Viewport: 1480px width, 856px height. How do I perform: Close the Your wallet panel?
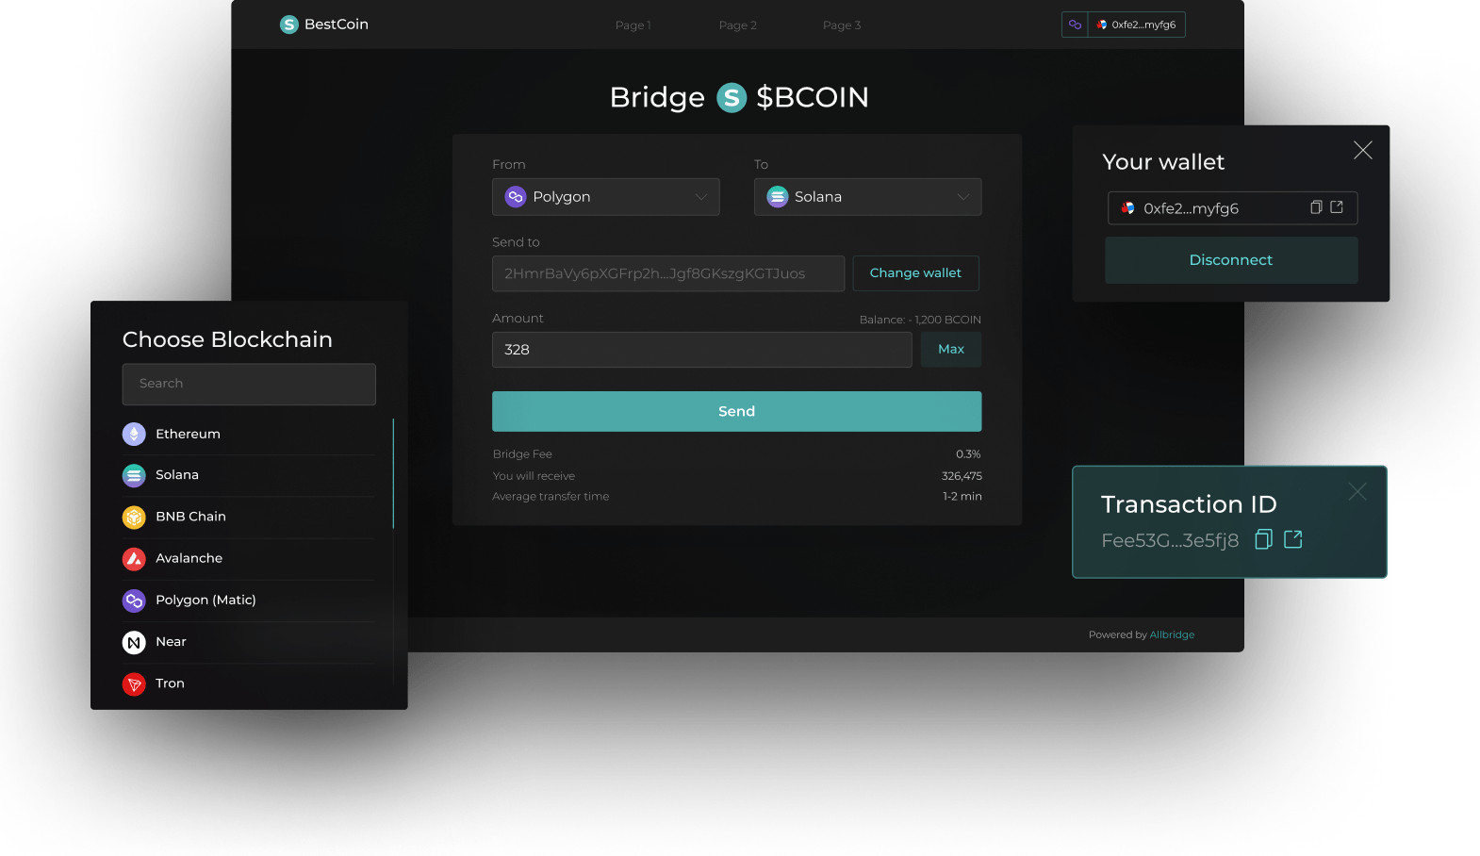pyautogui.click(x=1363, y=150)
